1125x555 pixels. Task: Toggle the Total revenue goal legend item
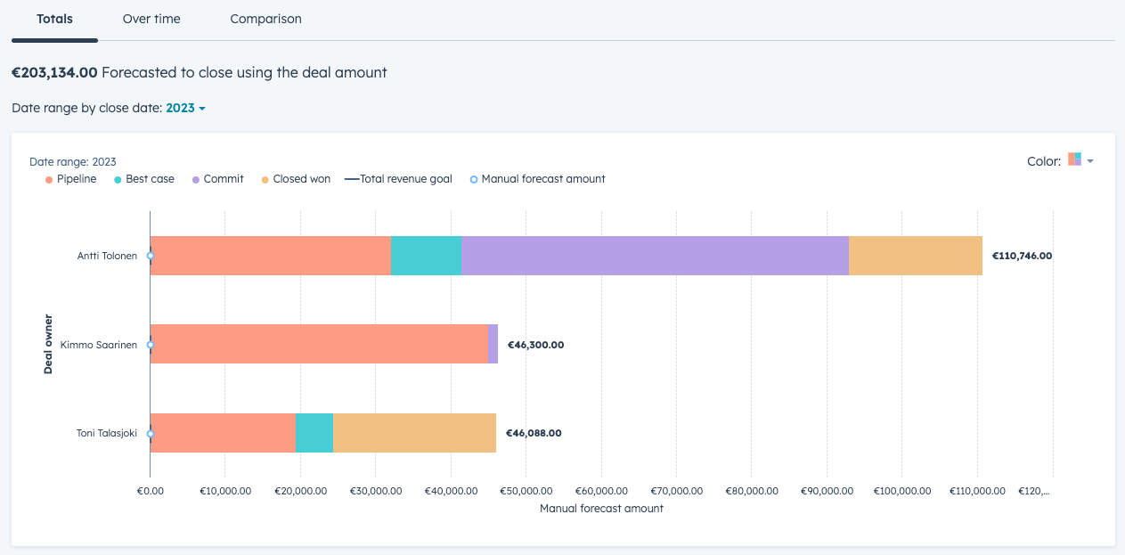pos(399,179)
